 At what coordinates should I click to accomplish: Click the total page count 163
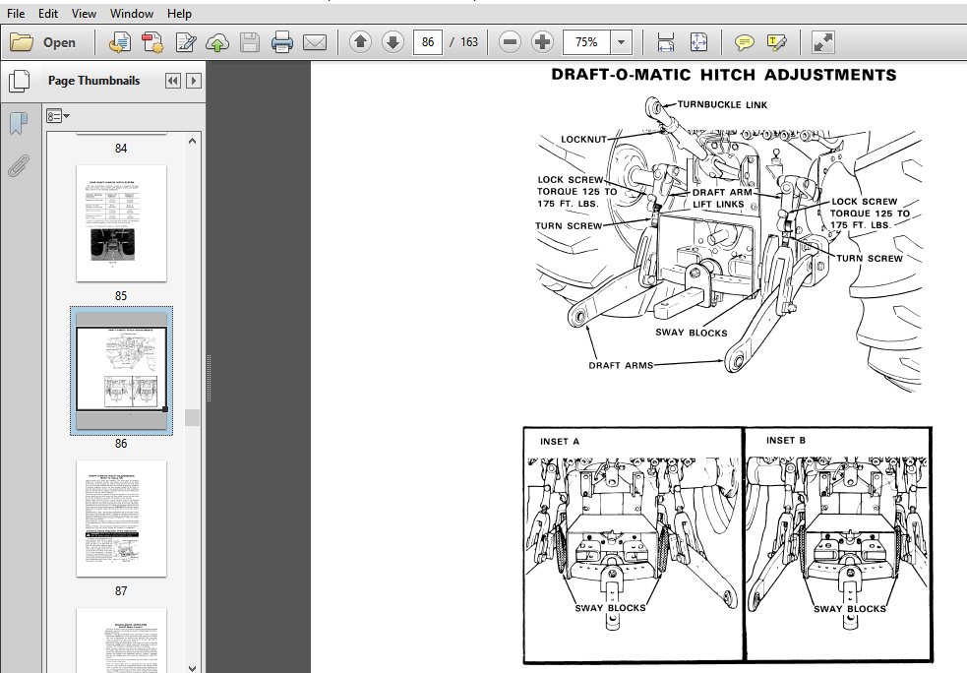[469, 42]
